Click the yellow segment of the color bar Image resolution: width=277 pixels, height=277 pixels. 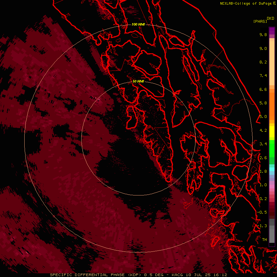coord(272,132)
